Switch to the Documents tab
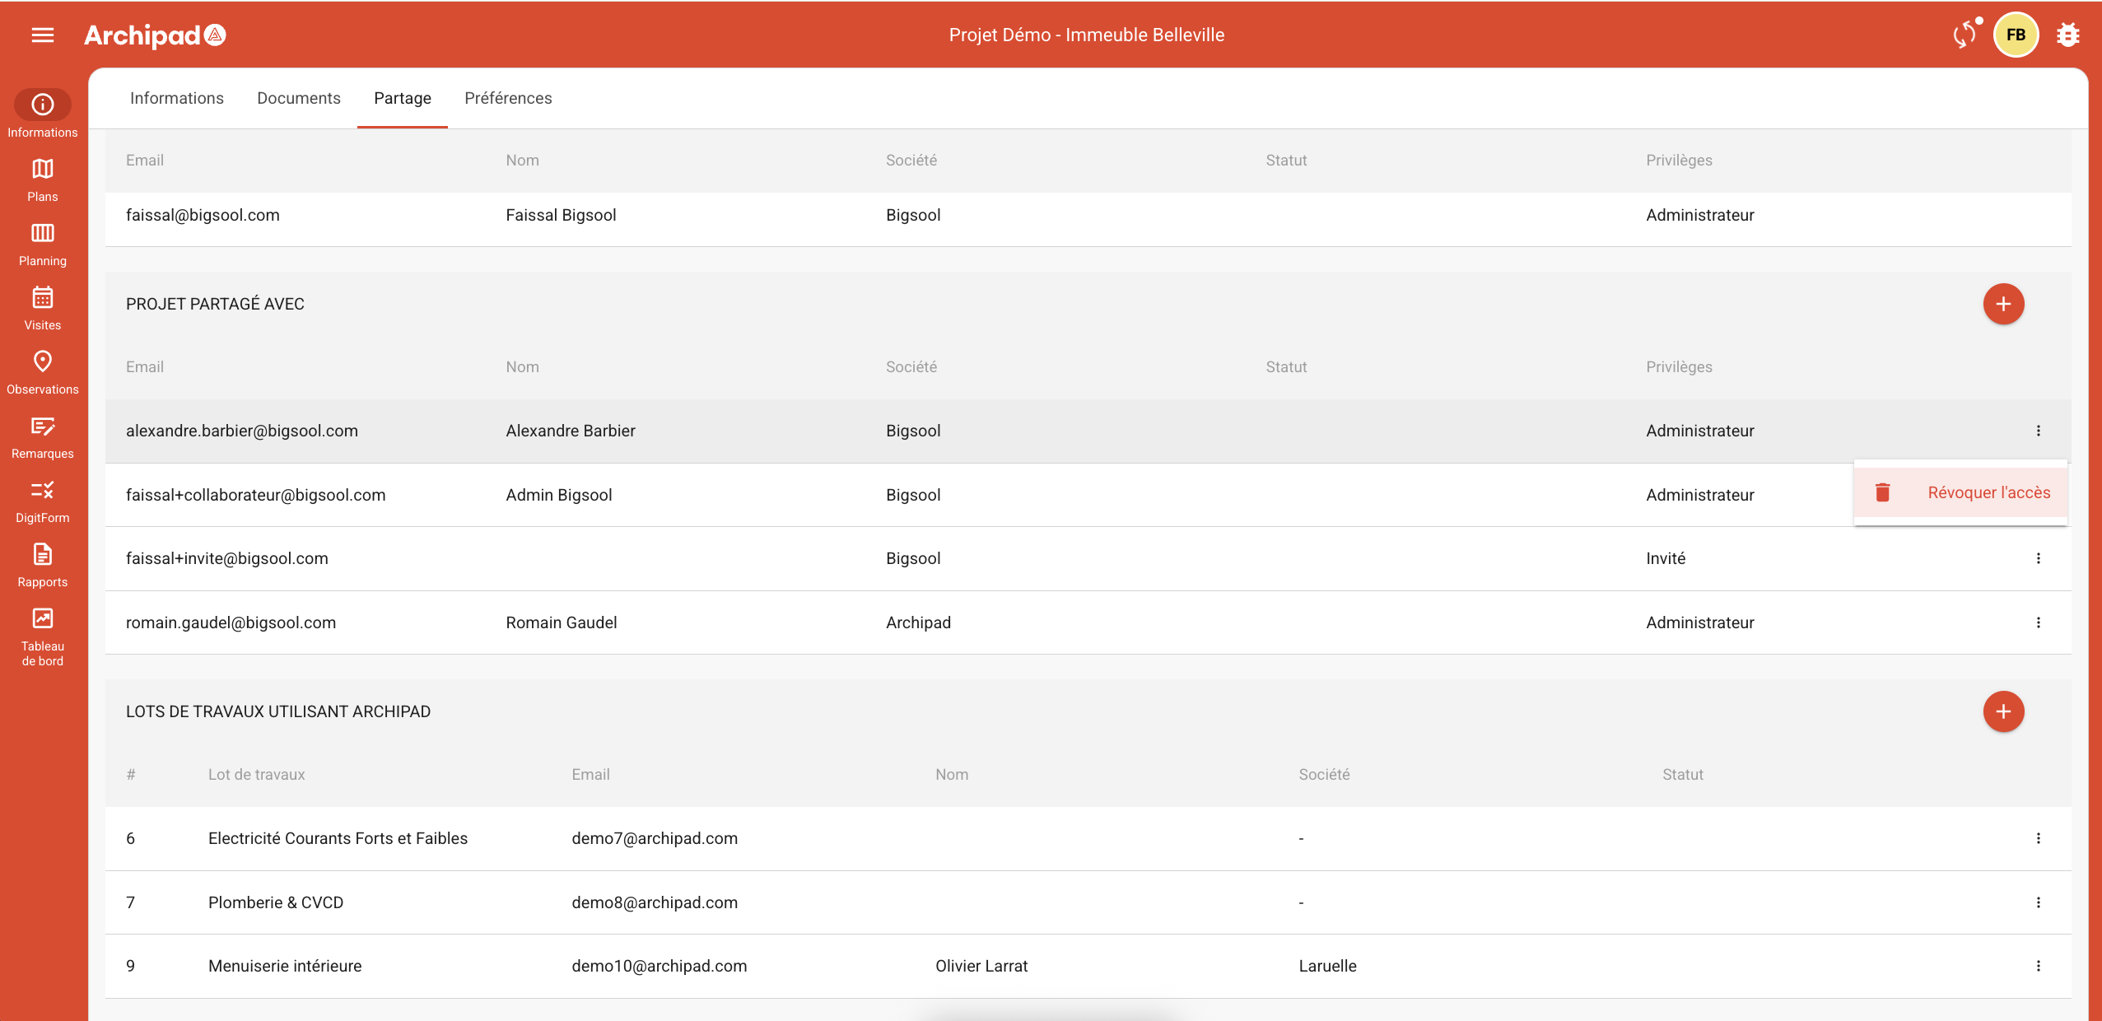 click(x=298, y=98)
